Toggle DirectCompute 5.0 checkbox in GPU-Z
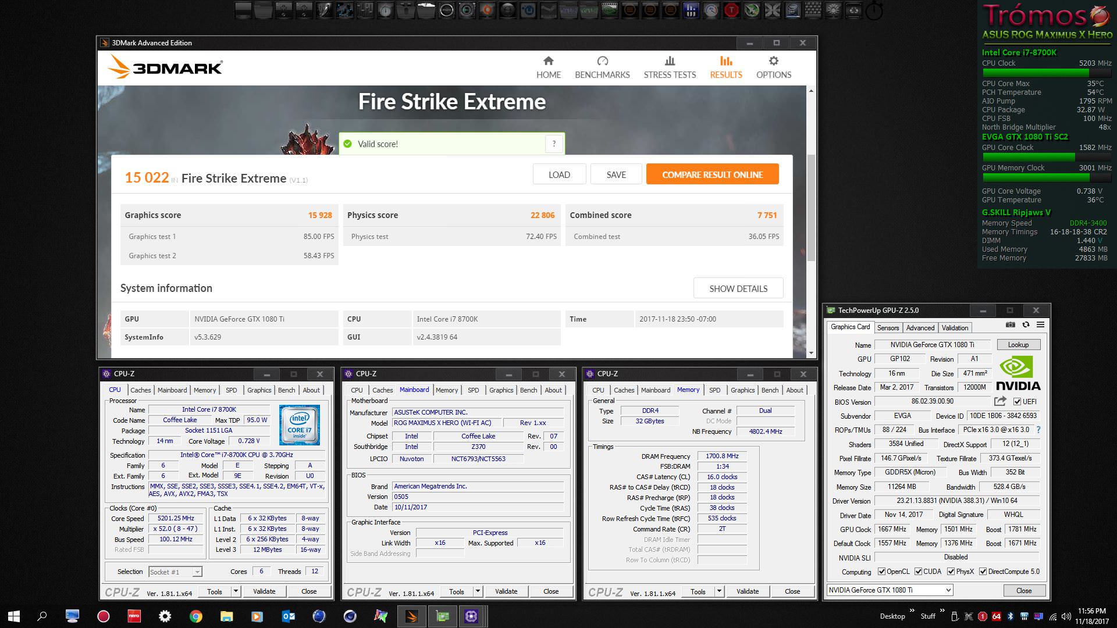 pos(983,572)
